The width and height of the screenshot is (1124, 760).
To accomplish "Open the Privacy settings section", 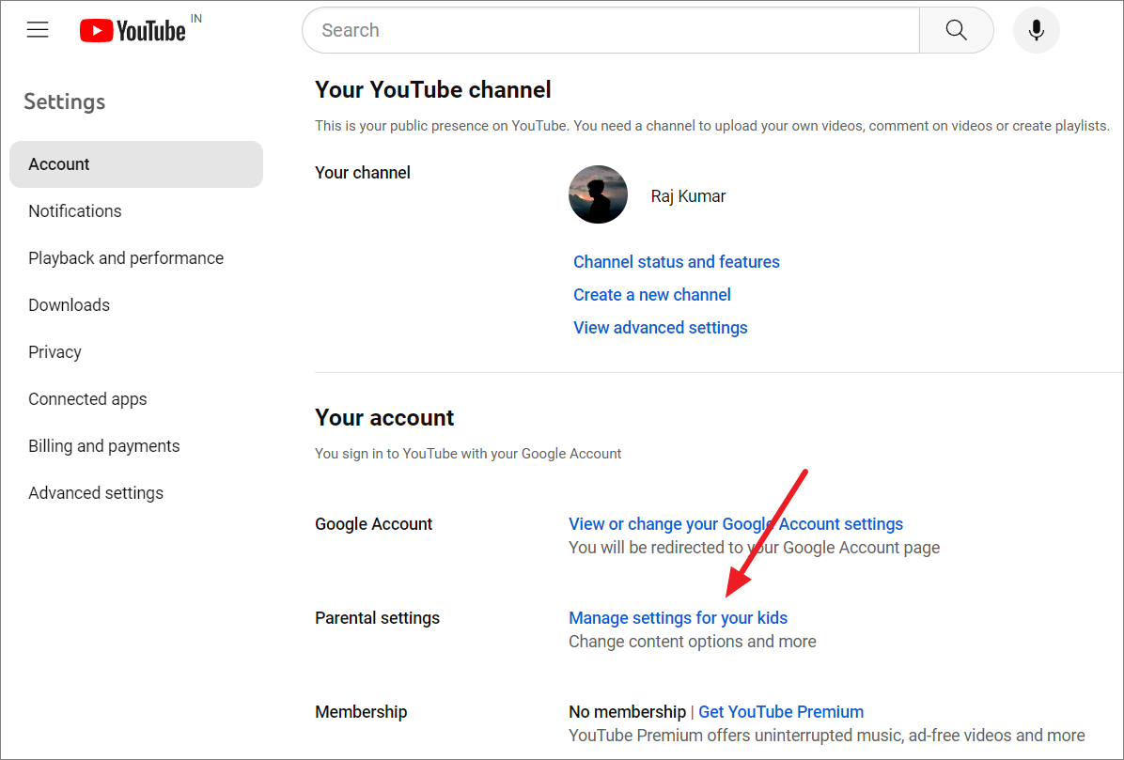I will pyautogui.click(x=55, y=351).
